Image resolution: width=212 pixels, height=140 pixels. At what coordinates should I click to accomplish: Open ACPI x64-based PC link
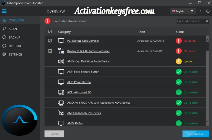(x=79, y=92)
